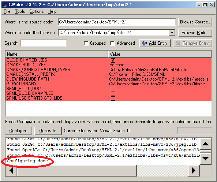Viewport: 217px width, 182px height.
Task: Select the CMAKE_BUILD_TYPE Release value
Action: coord(117,65)
